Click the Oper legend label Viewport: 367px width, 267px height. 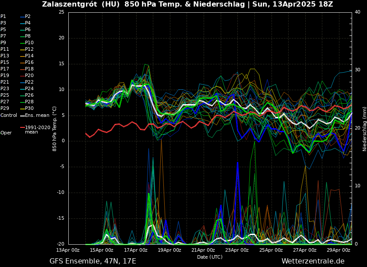click(x=6, y=133)
